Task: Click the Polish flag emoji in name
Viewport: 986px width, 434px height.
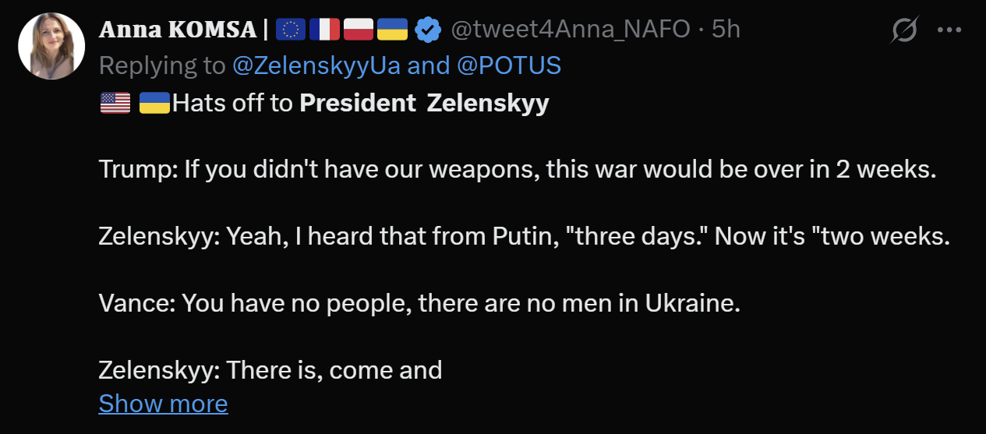Action: click(x=359, y=30)
